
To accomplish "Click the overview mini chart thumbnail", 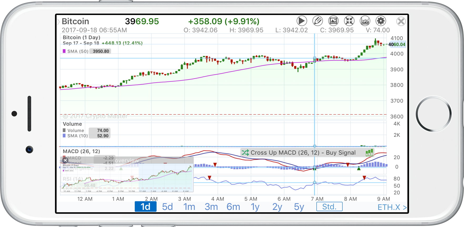I will (x=127, y=178).
